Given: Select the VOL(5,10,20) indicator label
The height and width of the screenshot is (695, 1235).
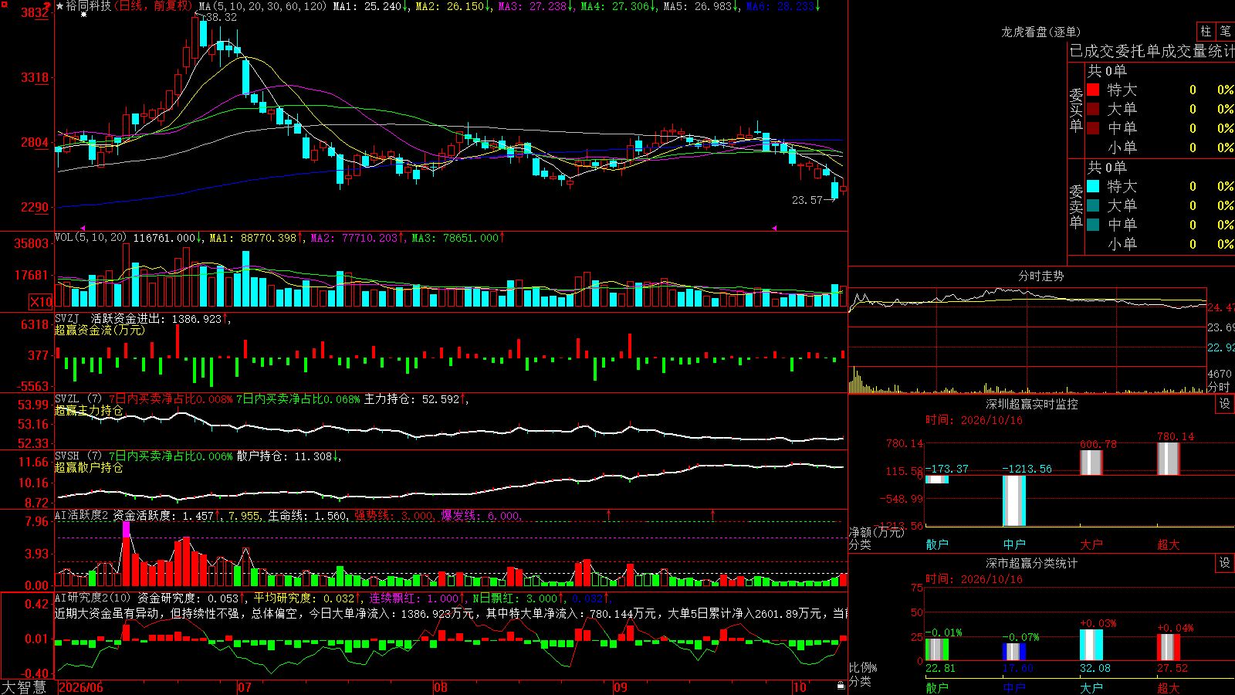Looking at the screenshot, I should point(90,238).
